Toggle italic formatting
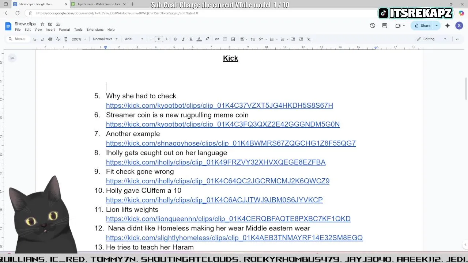468x263 pixels. tap(183, 39)
